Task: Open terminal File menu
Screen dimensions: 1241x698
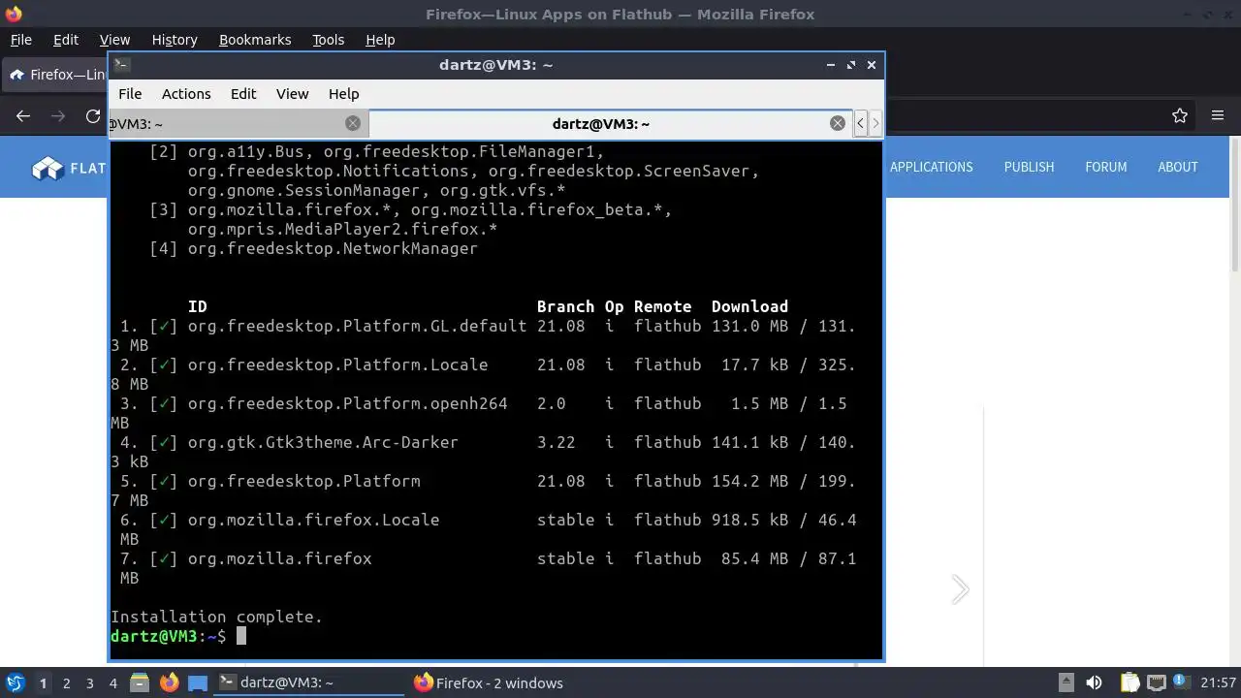Action: coord(130,94)
